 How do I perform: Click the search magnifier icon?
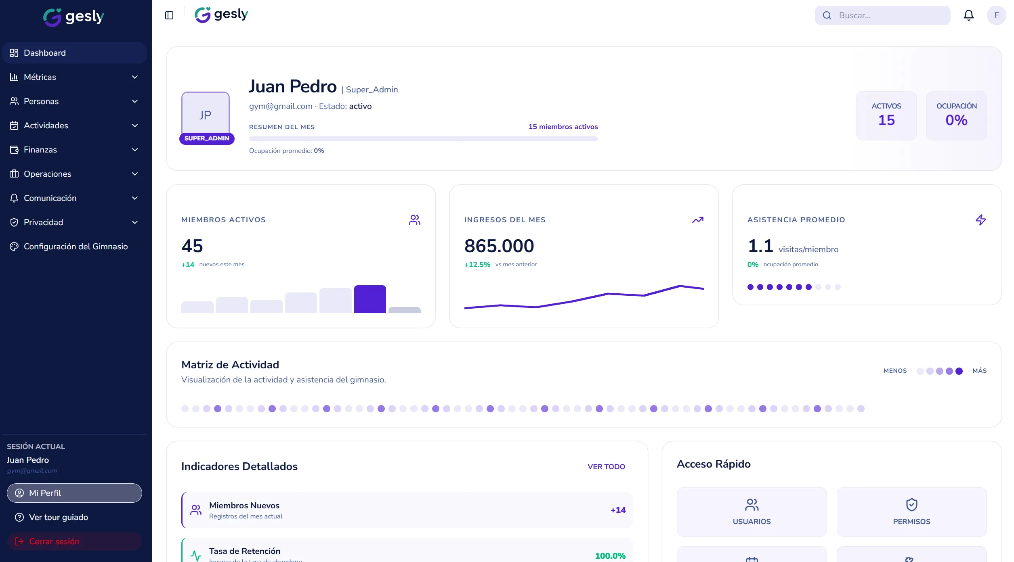[x=827, y=15]
